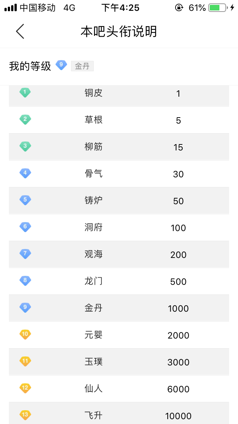Tap the 本吧头衔说明 page title
The width and height of the screenshot is (238, 424).
pyautogui.click(x=119, y=32)
